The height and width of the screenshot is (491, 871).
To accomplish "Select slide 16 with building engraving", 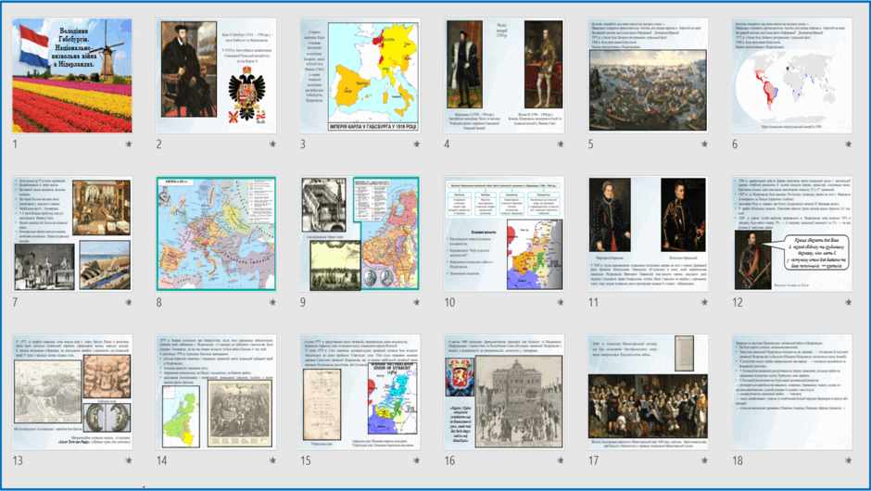I will point(504,392).
